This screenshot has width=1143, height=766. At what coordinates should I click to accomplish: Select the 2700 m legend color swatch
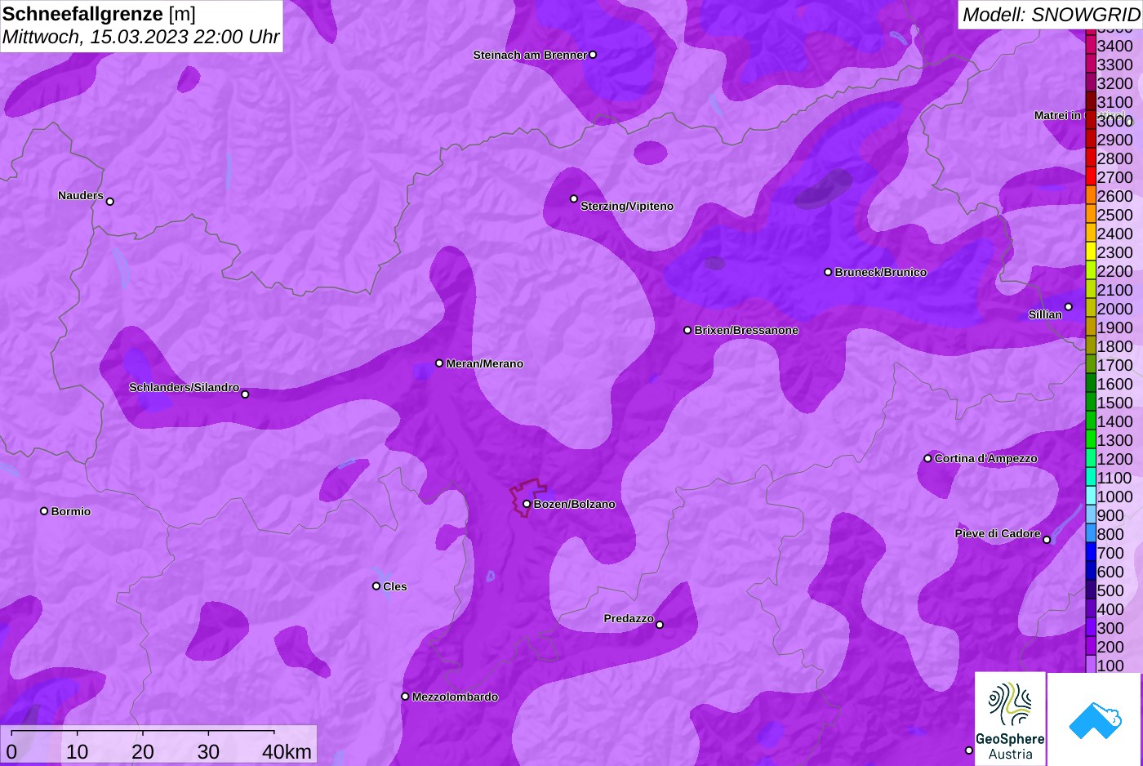click(1091, 176)
